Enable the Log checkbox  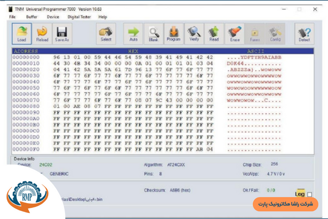tap(310, 194)
